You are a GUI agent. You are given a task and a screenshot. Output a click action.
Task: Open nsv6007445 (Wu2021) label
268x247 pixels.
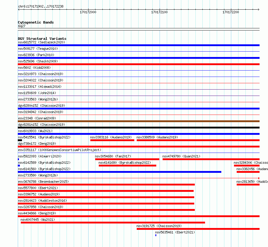[x=38, y=220]
